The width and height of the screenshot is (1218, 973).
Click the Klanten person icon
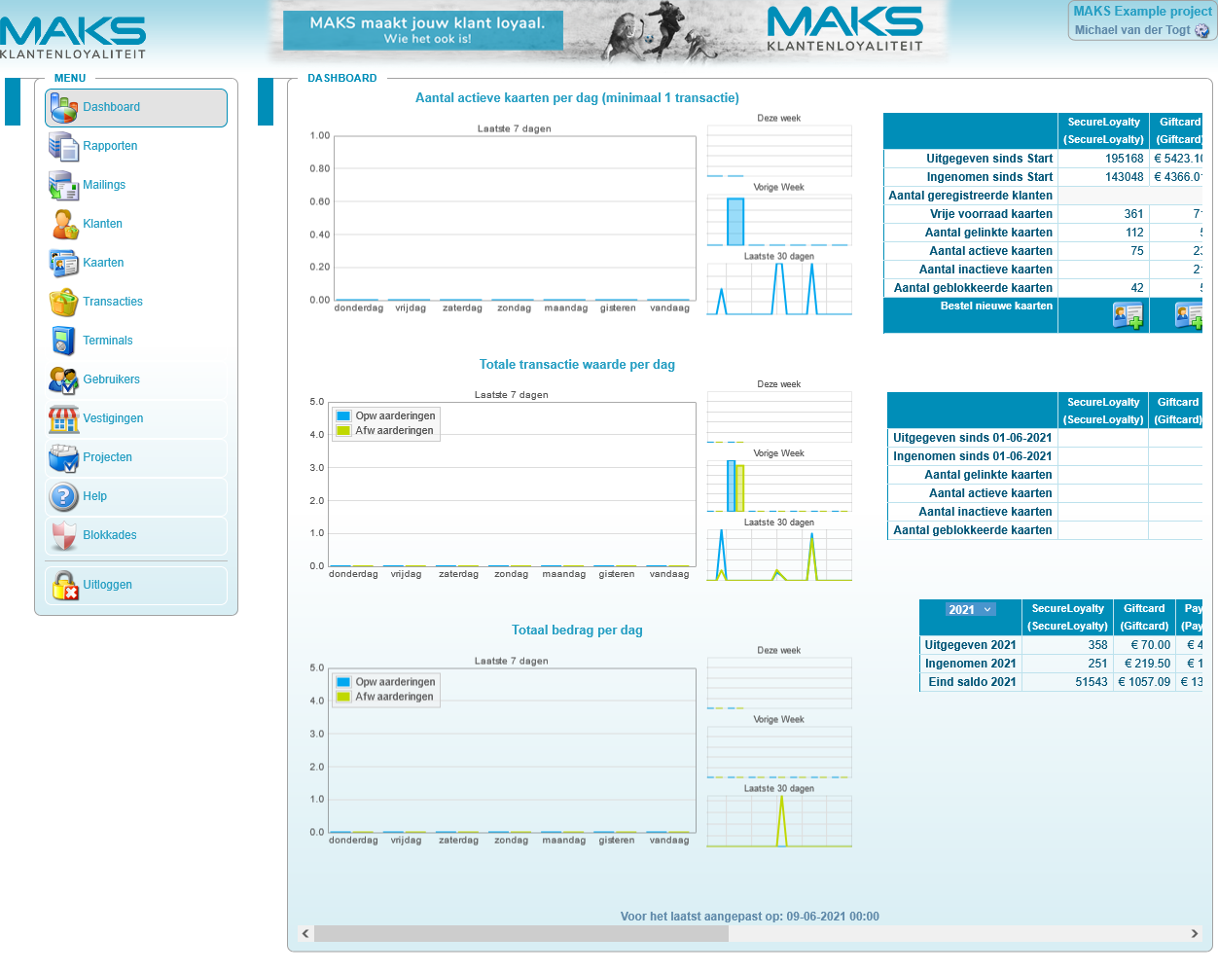pos(63,225)
